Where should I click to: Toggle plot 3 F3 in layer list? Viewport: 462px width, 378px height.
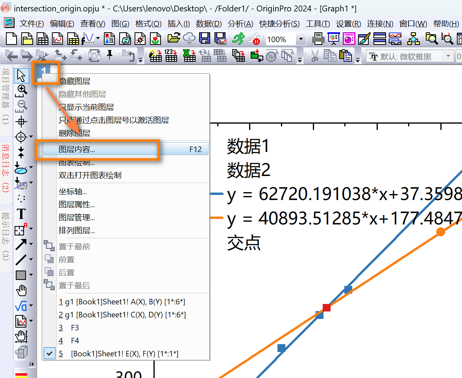click(x=75, y=328)
